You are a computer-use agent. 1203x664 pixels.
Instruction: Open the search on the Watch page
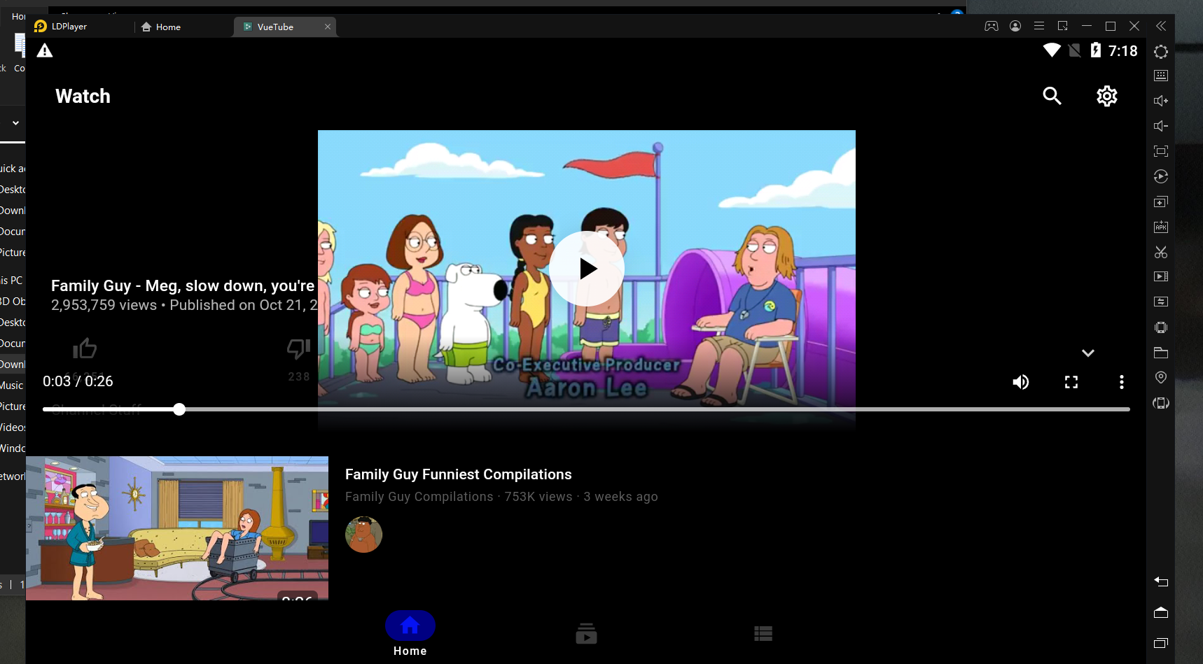tap(1052, 96)
